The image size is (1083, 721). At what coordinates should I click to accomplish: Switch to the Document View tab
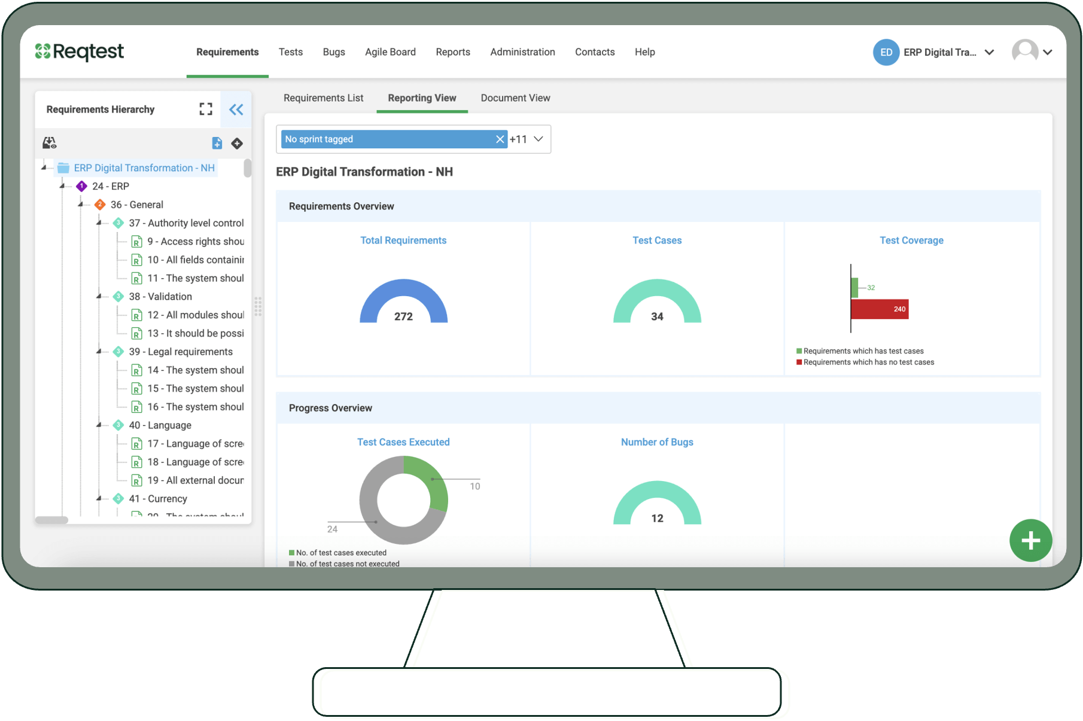click(x=515, y=98)
